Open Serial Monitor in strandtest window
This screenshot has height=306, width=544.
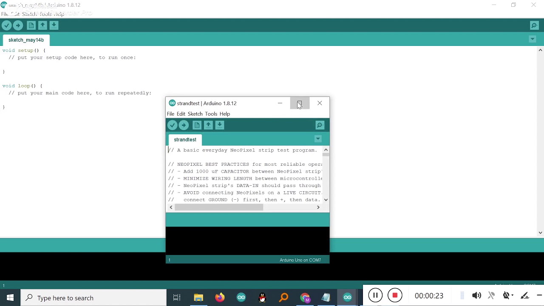click(x=320, y=125)
